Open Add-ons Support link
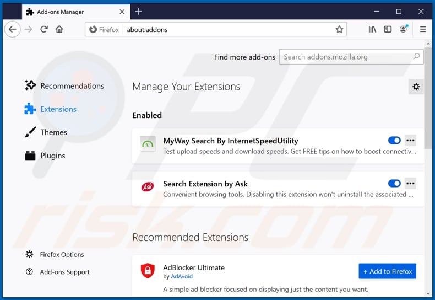435x300 pixels. pos(58,272)
